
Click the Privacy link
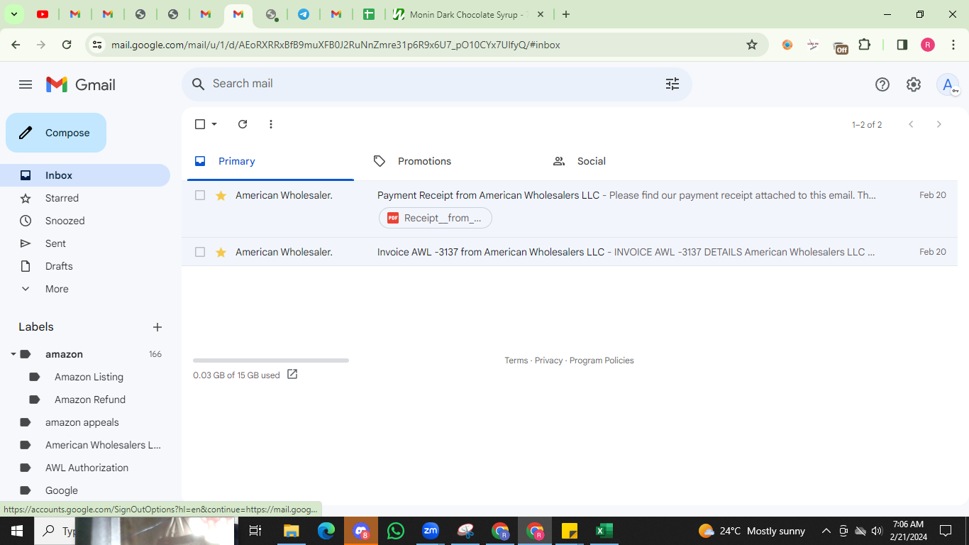(x=548, y=360)
